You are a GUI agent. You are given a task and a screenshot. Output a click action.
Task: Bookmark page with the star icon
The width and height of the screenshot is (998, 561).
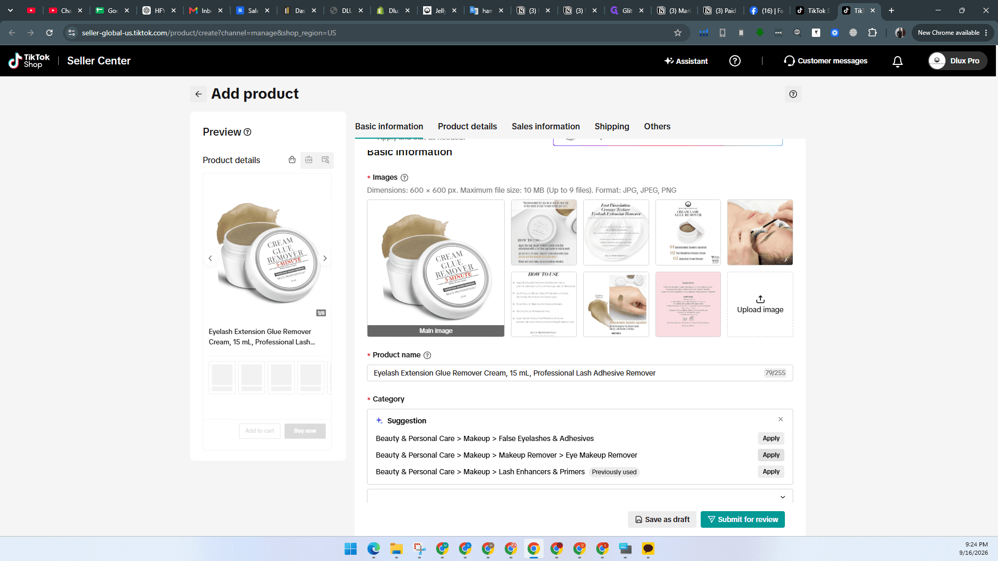point(677,33)
